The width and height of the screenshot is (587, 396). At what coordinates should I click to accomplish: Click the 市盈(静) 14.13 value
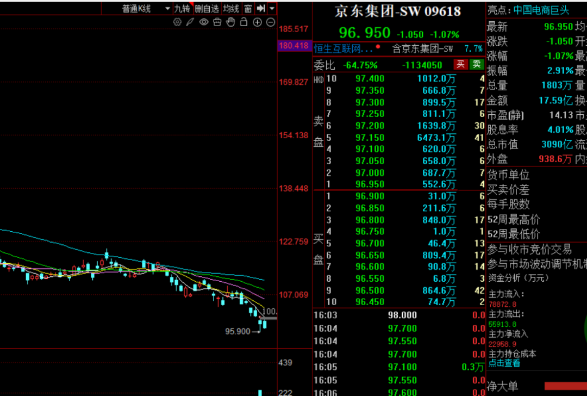tap(561, 115)
